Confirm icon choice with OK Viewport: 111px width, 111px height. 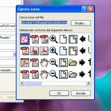pyautogui.click(x=59, y=93)
